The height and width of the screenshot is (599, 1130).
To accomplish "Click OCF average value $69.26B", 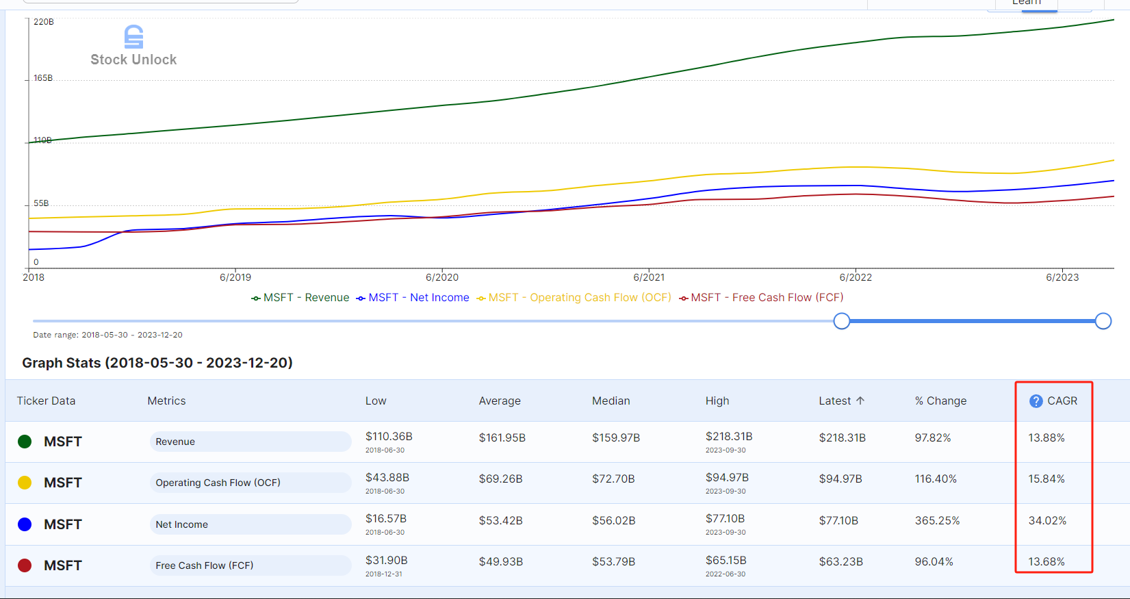I will pos(500,479).
